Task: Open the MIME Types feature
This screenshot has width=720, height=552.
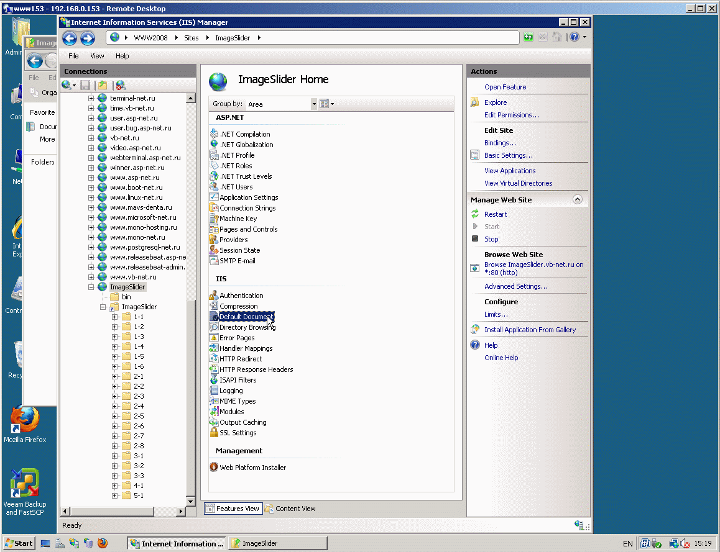Action: tap(233, 400)
